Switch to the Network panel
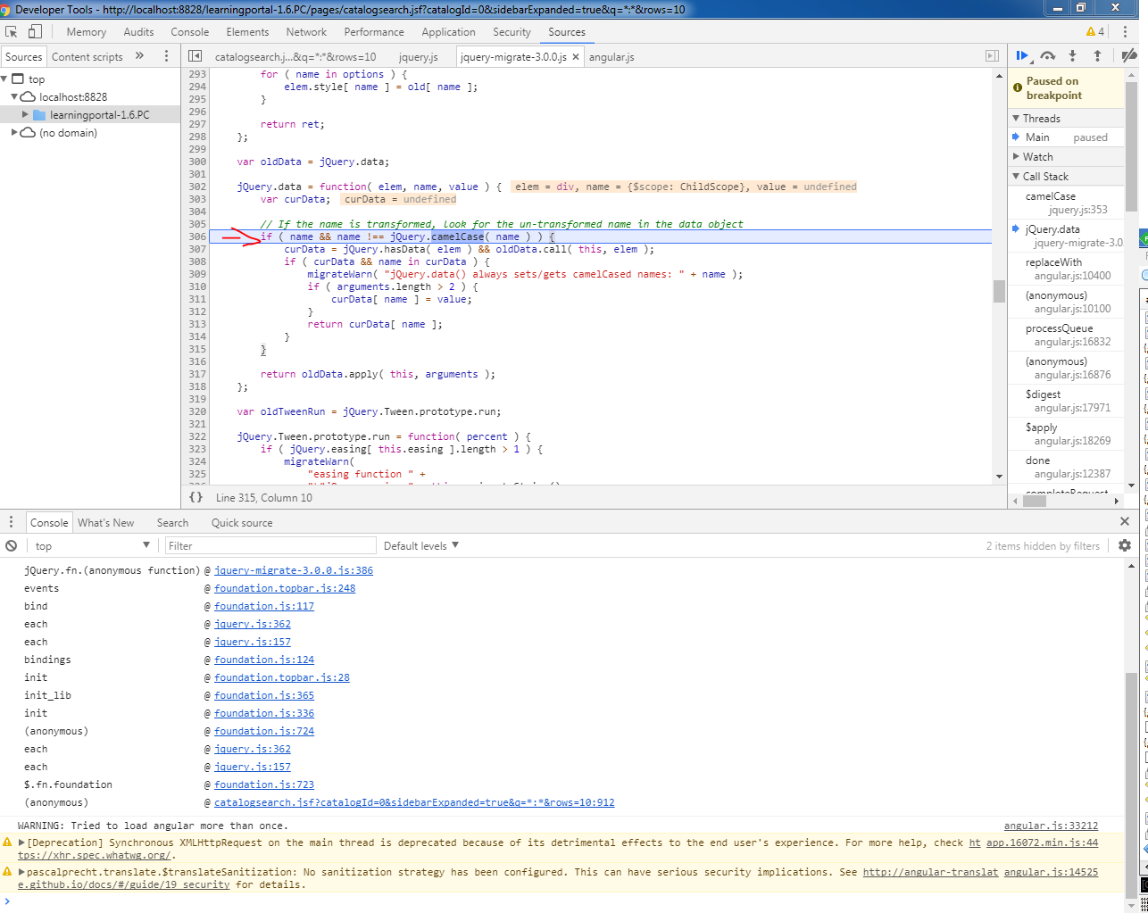The height and width of the screenshot is (913, 1148). pos(306,31)
